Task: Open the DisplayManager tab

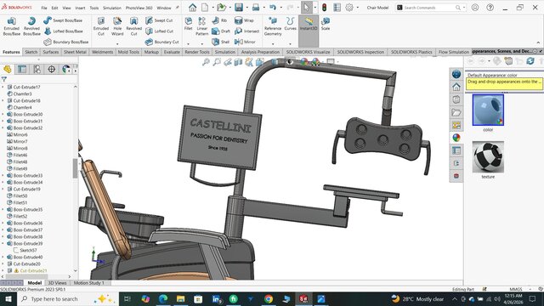Action: [66, 70]
